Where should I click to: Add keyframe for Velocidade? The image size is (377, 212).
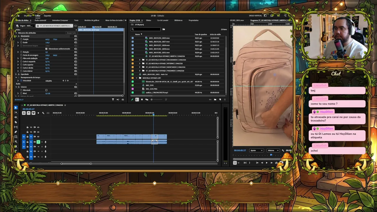pos(65,81)
